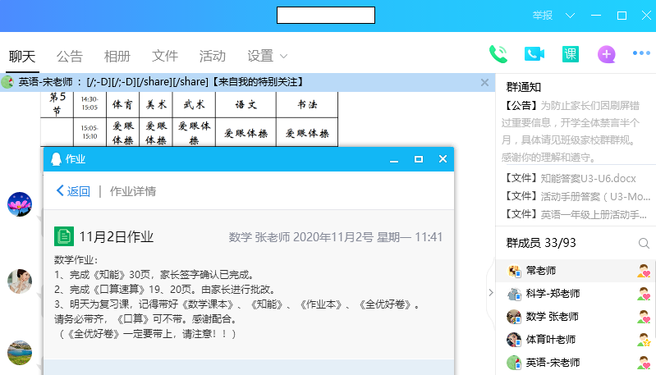Select member 数学 张老师 in list

pos(553,316)
